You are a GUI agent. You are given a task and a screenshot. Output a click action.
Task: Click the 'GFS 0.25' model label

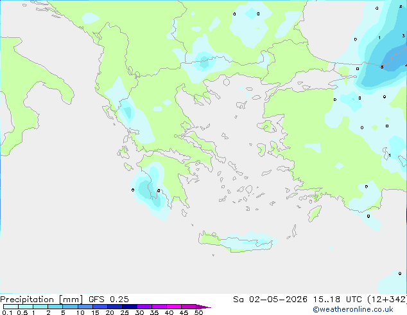tap(108, 300)
